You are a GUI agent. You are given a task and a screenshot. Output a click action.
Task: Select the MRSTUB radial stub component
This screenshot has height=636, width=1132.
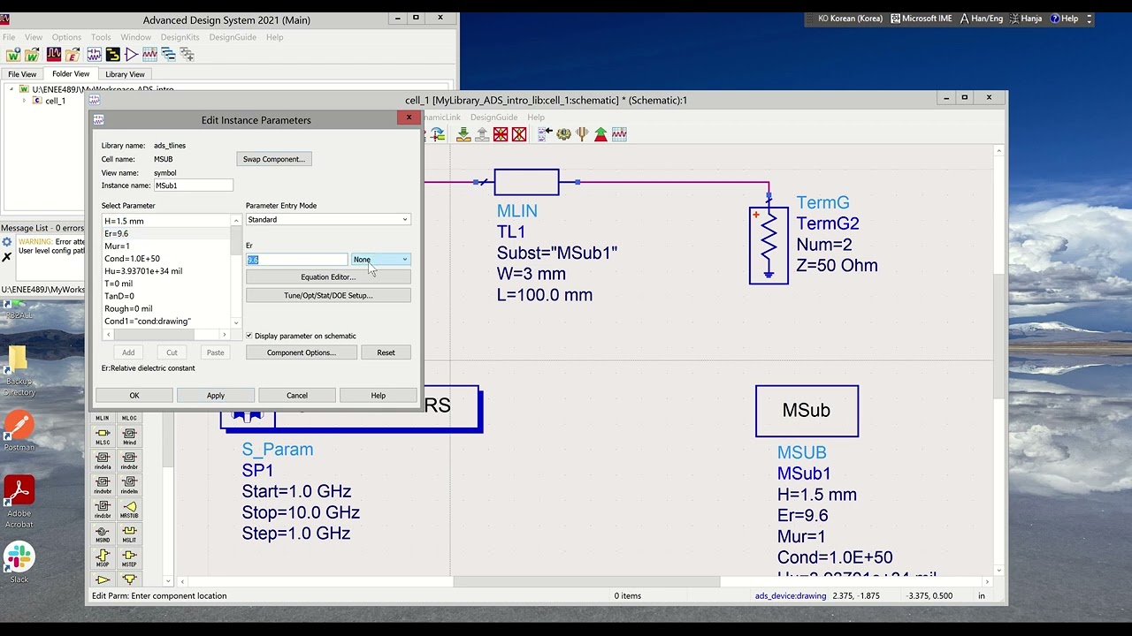pyautogui.click(x=129, y=509)
